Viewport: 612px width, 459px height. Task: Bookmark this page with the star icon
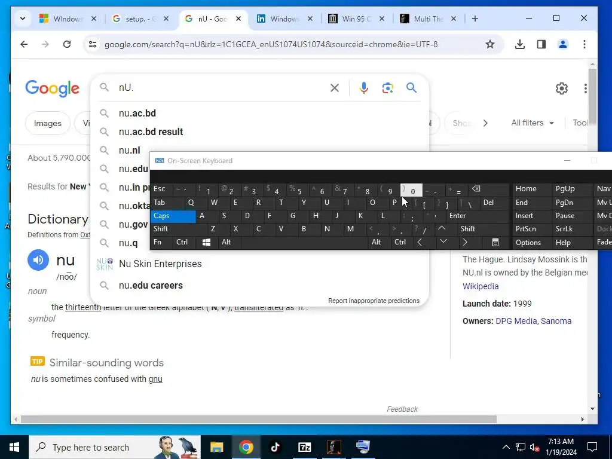[490, 44]
